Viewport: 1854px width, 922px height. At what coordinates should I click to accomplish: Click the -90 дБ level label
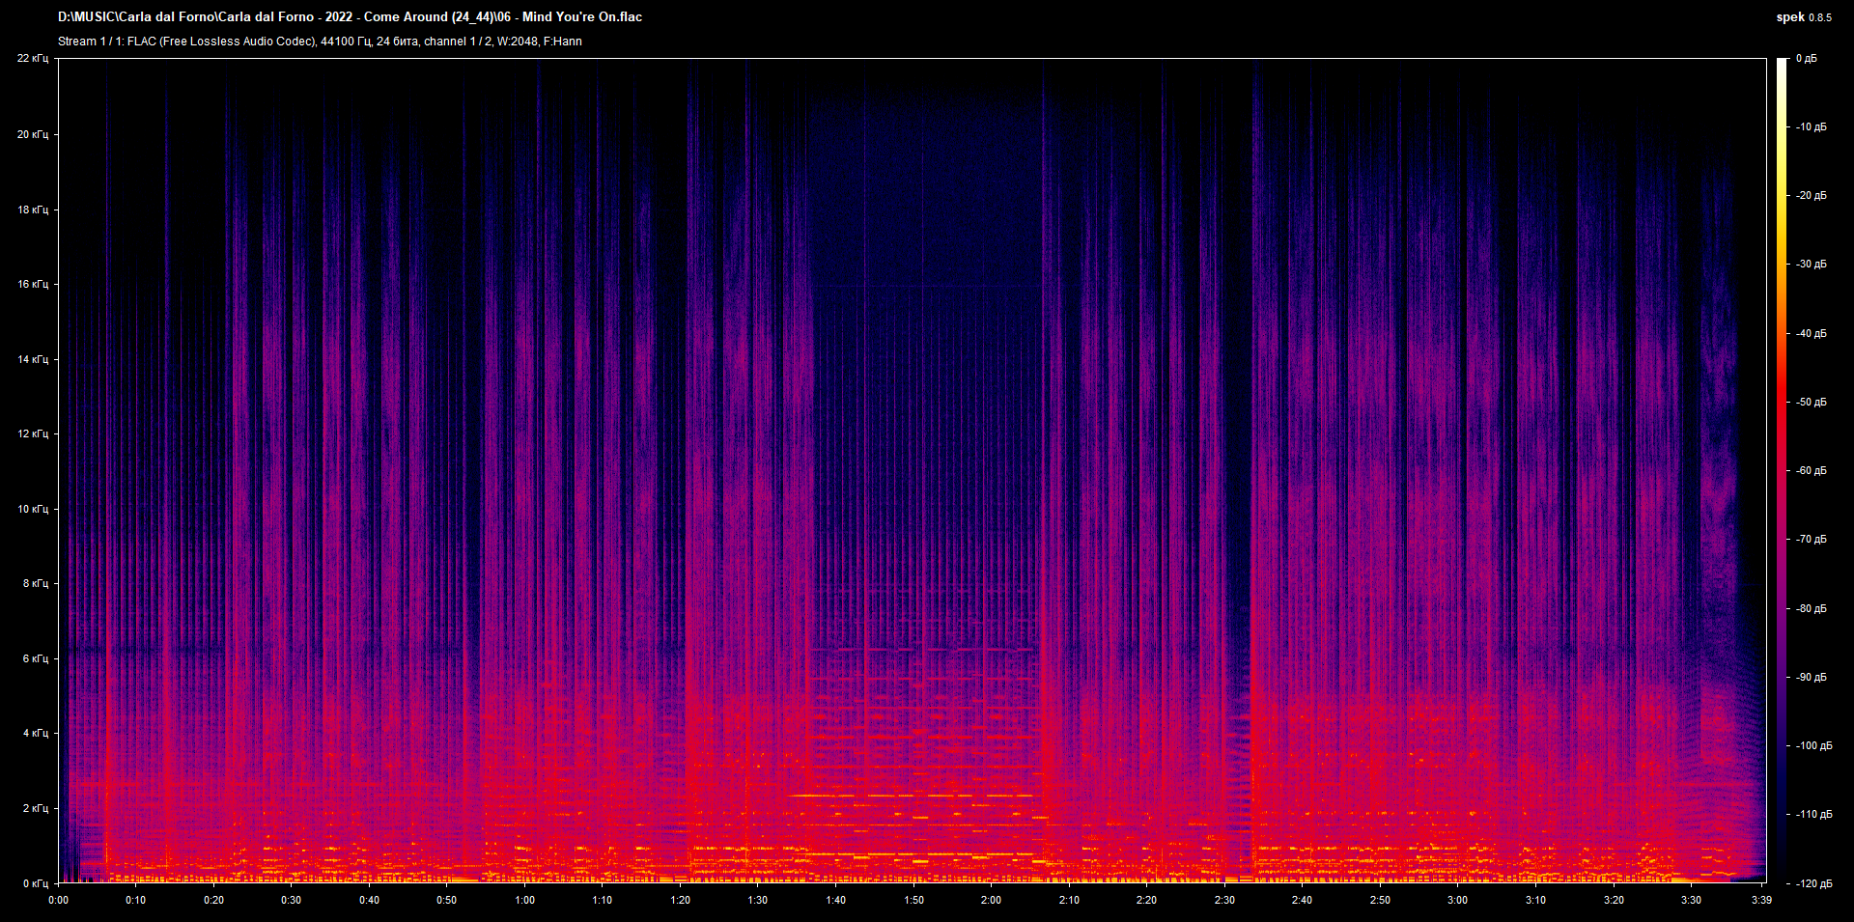1811,678
